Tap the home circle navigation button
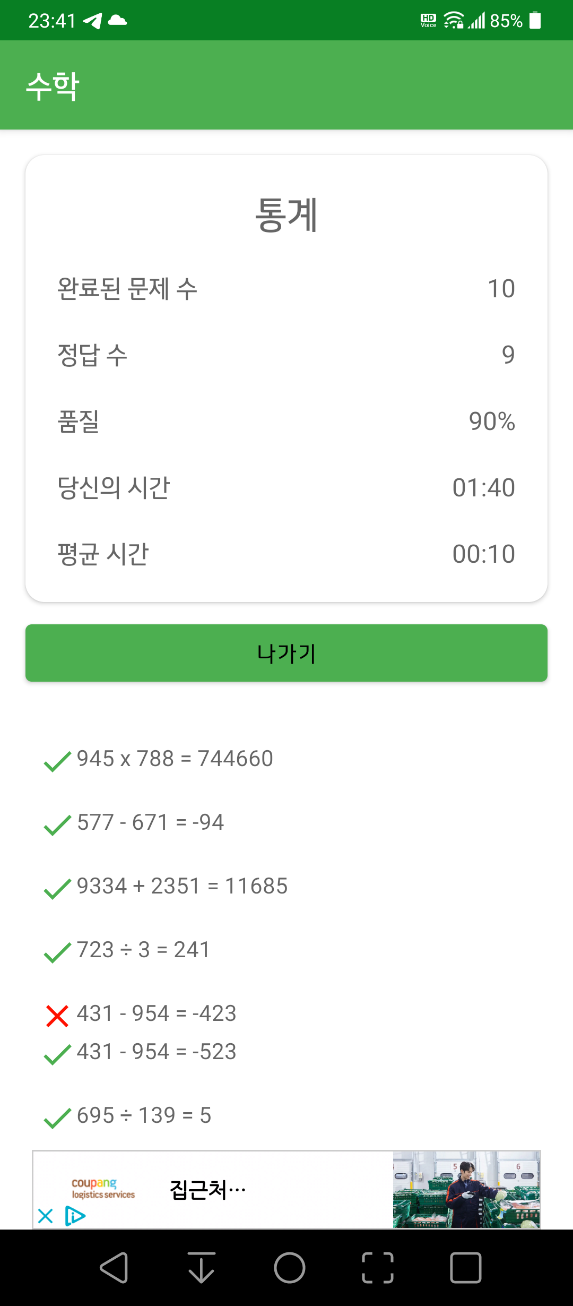573x1306 pixels. (289, 1268)
